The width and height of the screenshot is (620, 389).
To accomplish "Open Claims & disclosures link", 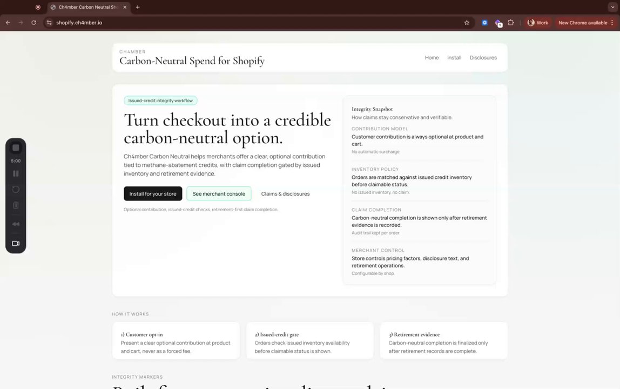I will tap(286, 193).
